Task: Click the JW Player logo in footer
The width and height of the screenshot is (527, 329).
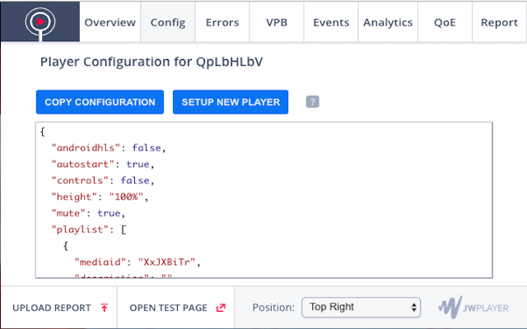Action: click(x=473, y=308)
